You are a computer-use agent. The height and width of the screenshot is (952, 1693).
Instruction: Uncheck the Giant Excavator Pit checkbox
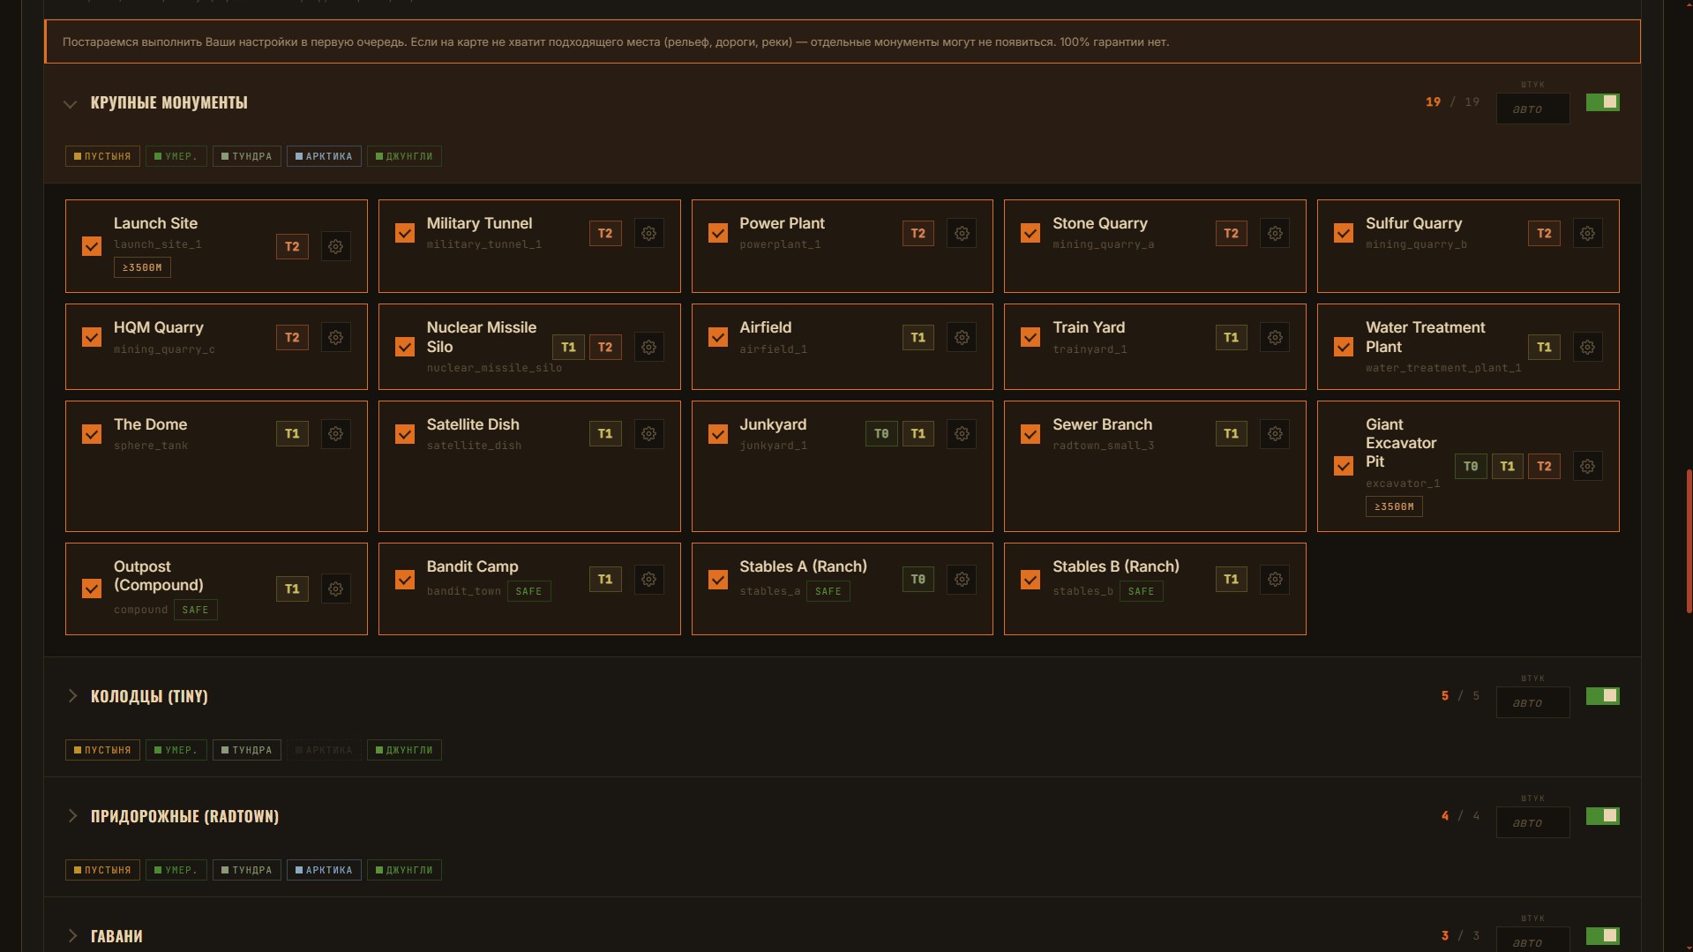point(1344,466)
